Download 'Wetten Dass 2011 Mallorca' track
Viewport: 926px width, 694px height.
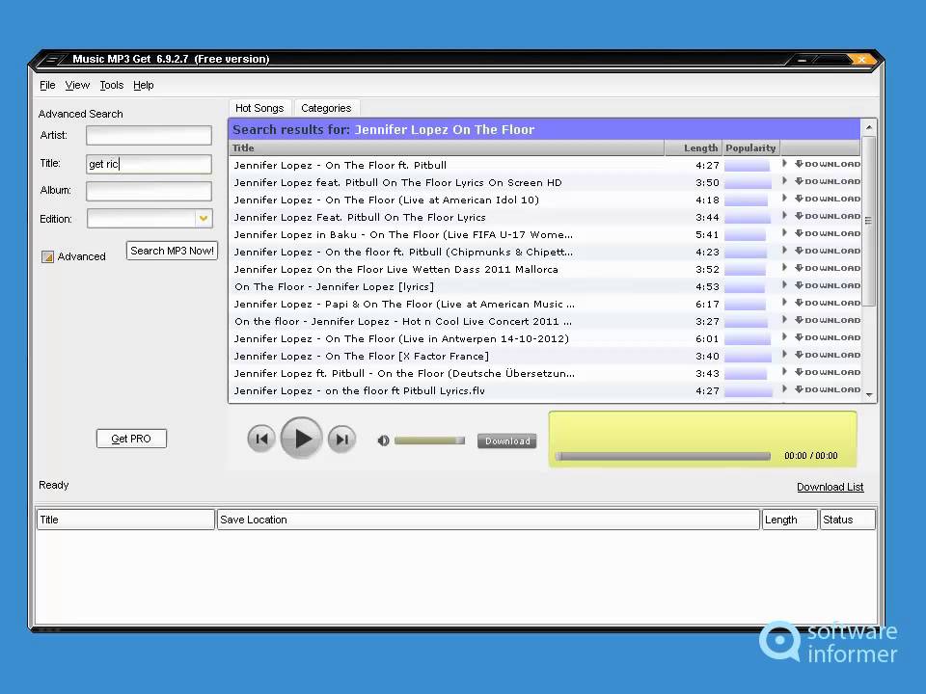[x=828, y=268]
